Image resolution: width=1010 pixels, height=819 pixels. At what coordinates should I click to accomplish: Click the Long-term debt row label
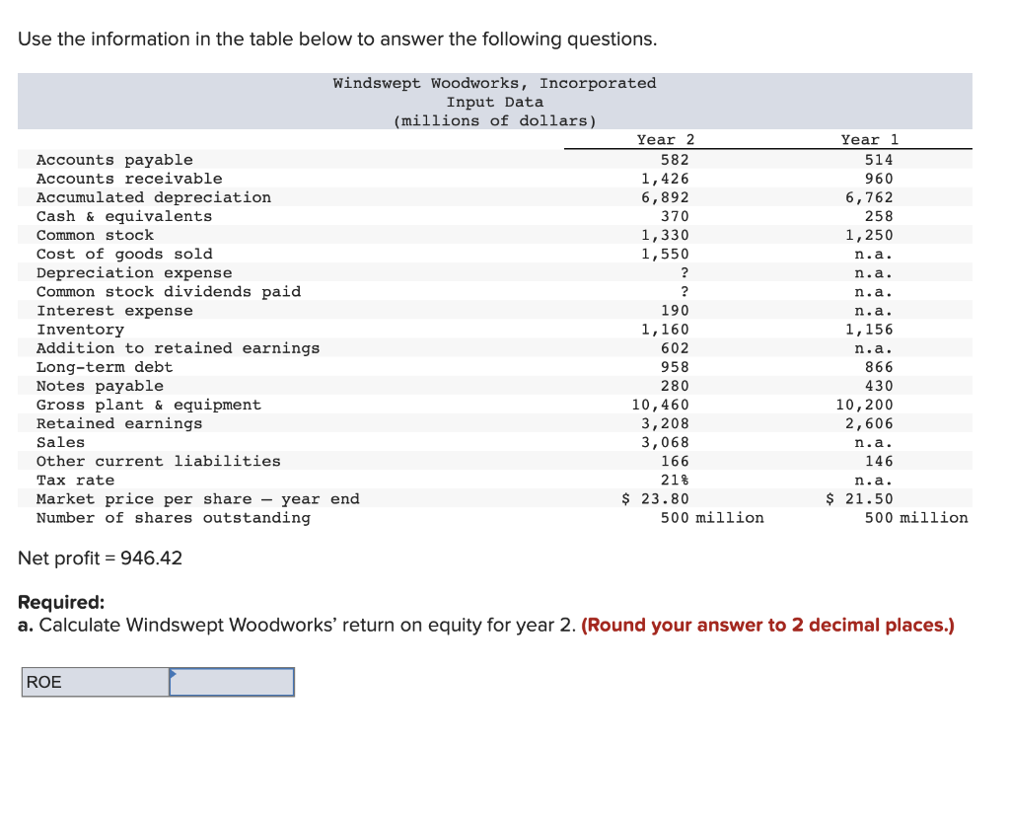click(x=105, y=366)
